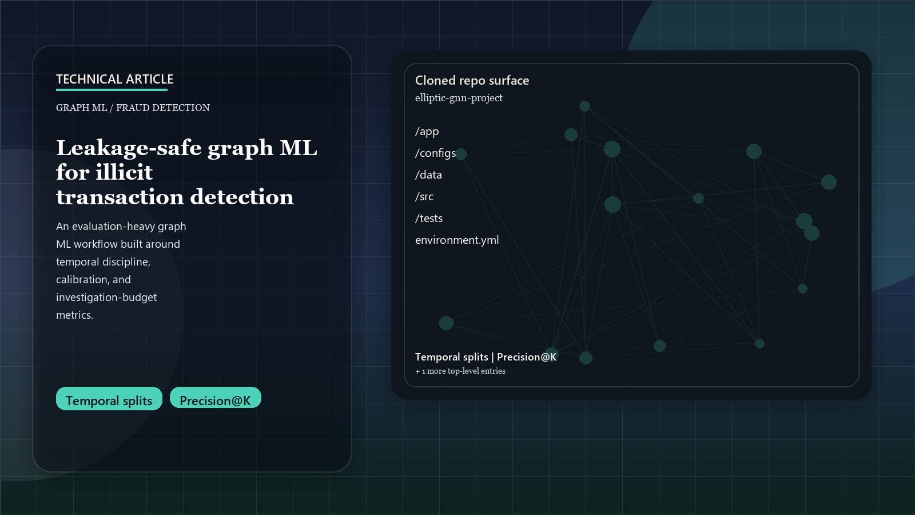The width and height of the screenshot is (915, 515).
Task: Switch to the TECHNICAL ARTICLE tab
Action: tap(114, 80)
